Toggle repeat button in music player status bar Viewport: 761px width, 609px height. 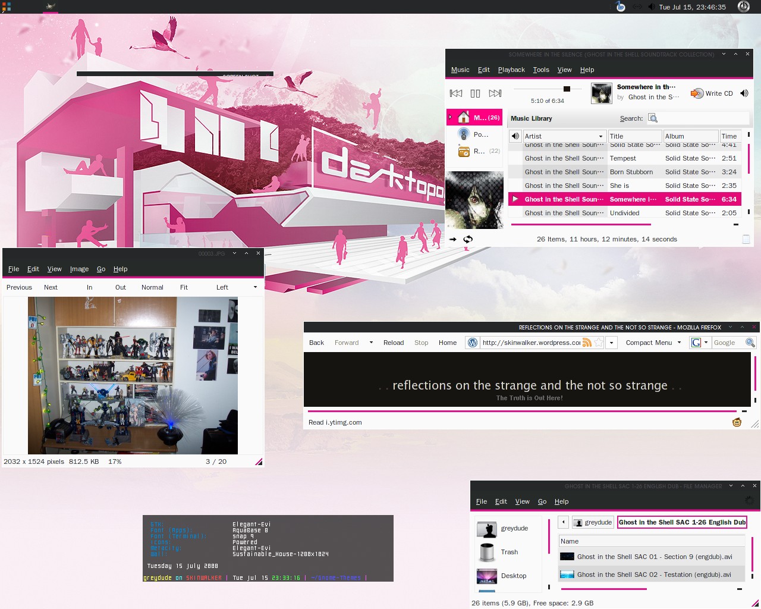[468, 239]
